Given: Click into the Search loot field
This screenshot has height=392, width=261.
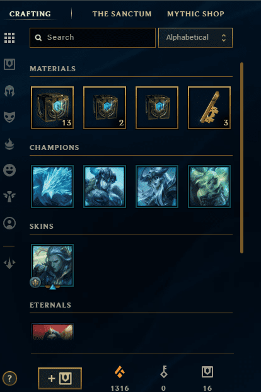Looking at the screenshot, I should point(93,38).
